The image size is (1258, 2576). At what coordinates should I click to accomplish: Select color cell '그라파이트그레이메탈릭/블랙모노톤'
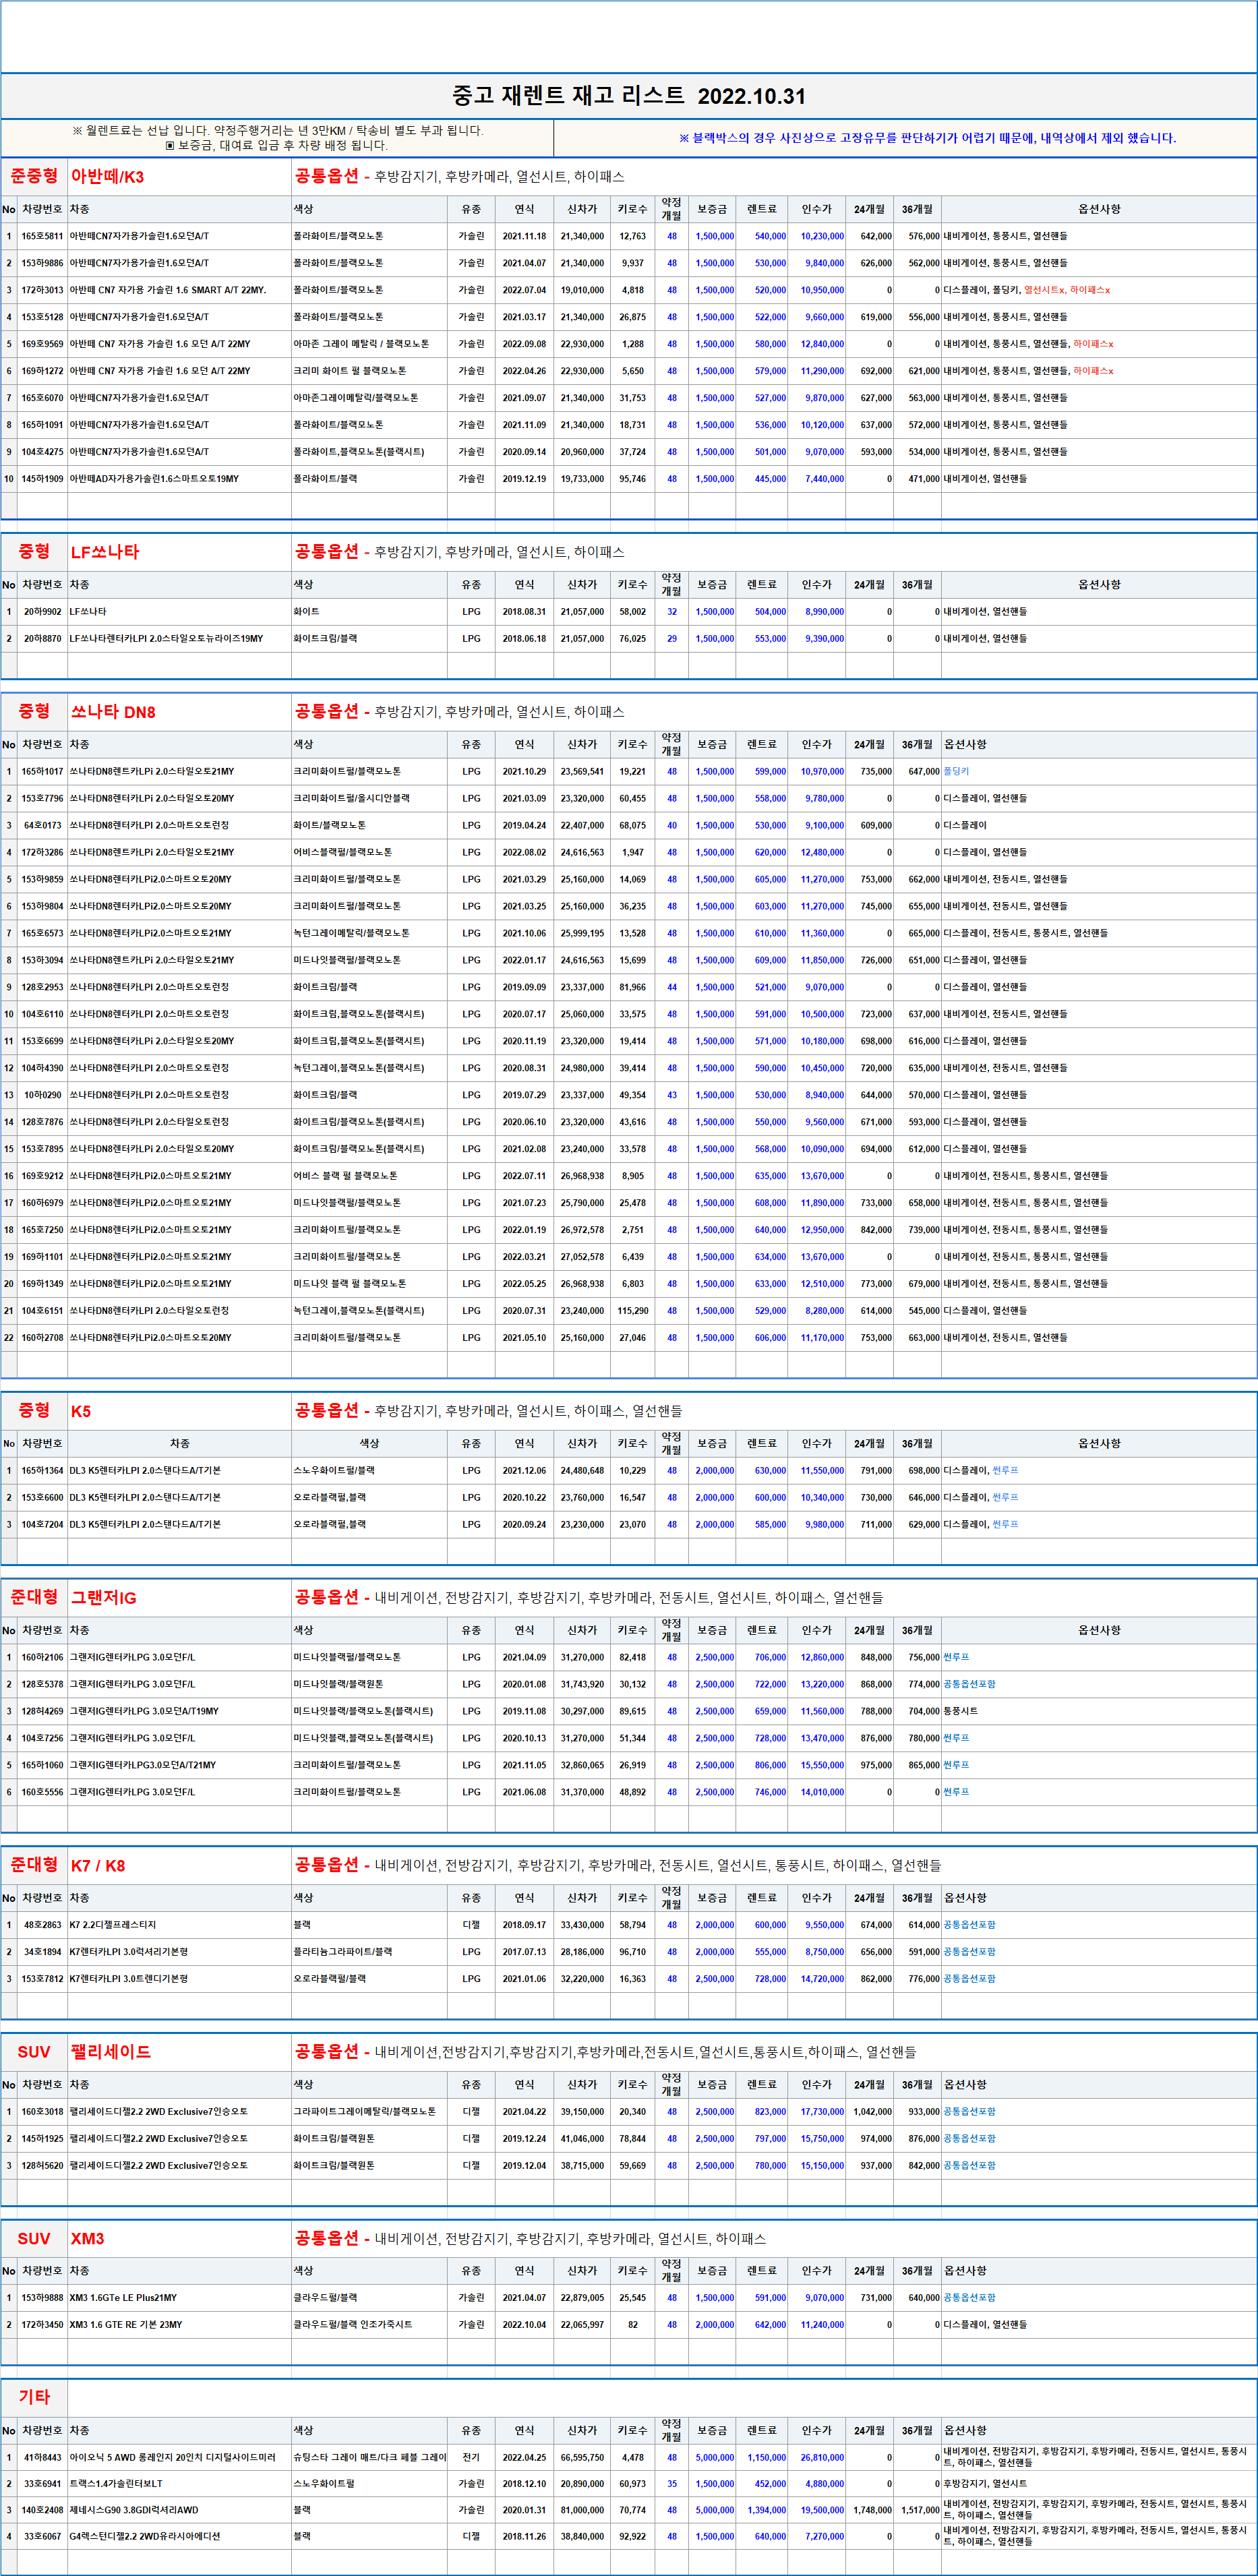click(x=365, y=2112)
